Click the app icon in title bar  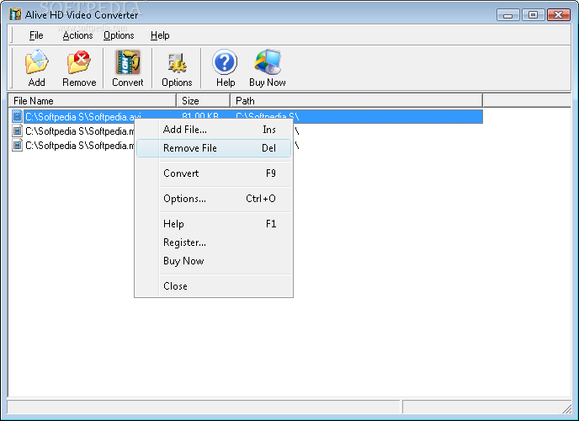pos(15,14)
